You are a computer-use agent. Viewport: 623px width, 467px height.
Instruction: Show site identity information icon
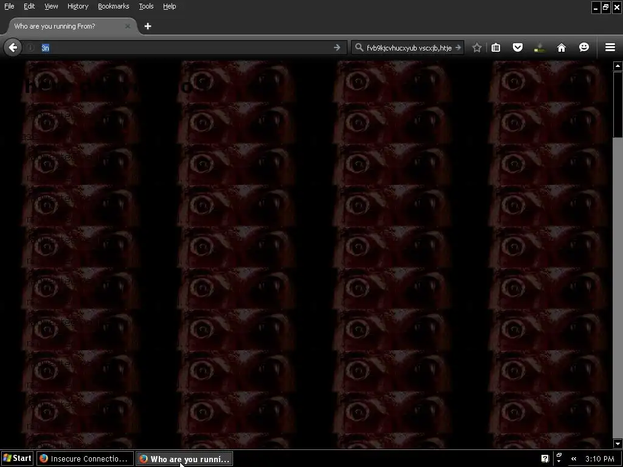pyautogui.click(x=30, y=47)
